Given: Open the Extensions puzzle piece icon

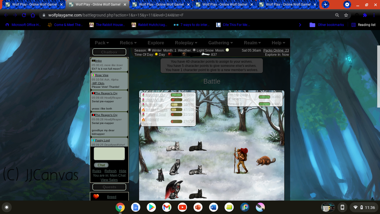Looking at the screenshot, I should coord(365,15).
